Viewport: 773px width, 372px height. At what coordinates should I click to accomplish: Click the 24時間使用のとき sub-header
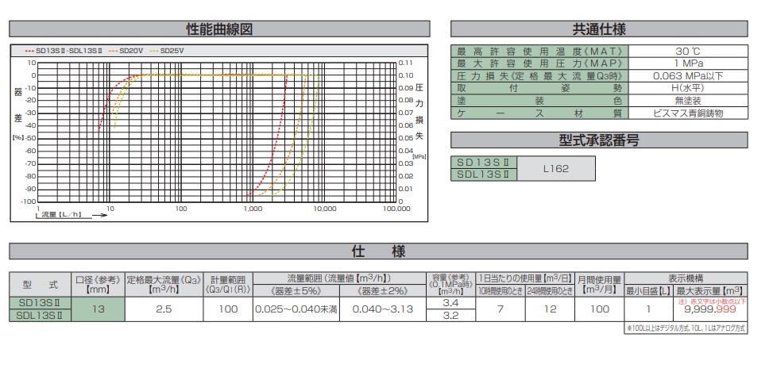coord(550,291)
